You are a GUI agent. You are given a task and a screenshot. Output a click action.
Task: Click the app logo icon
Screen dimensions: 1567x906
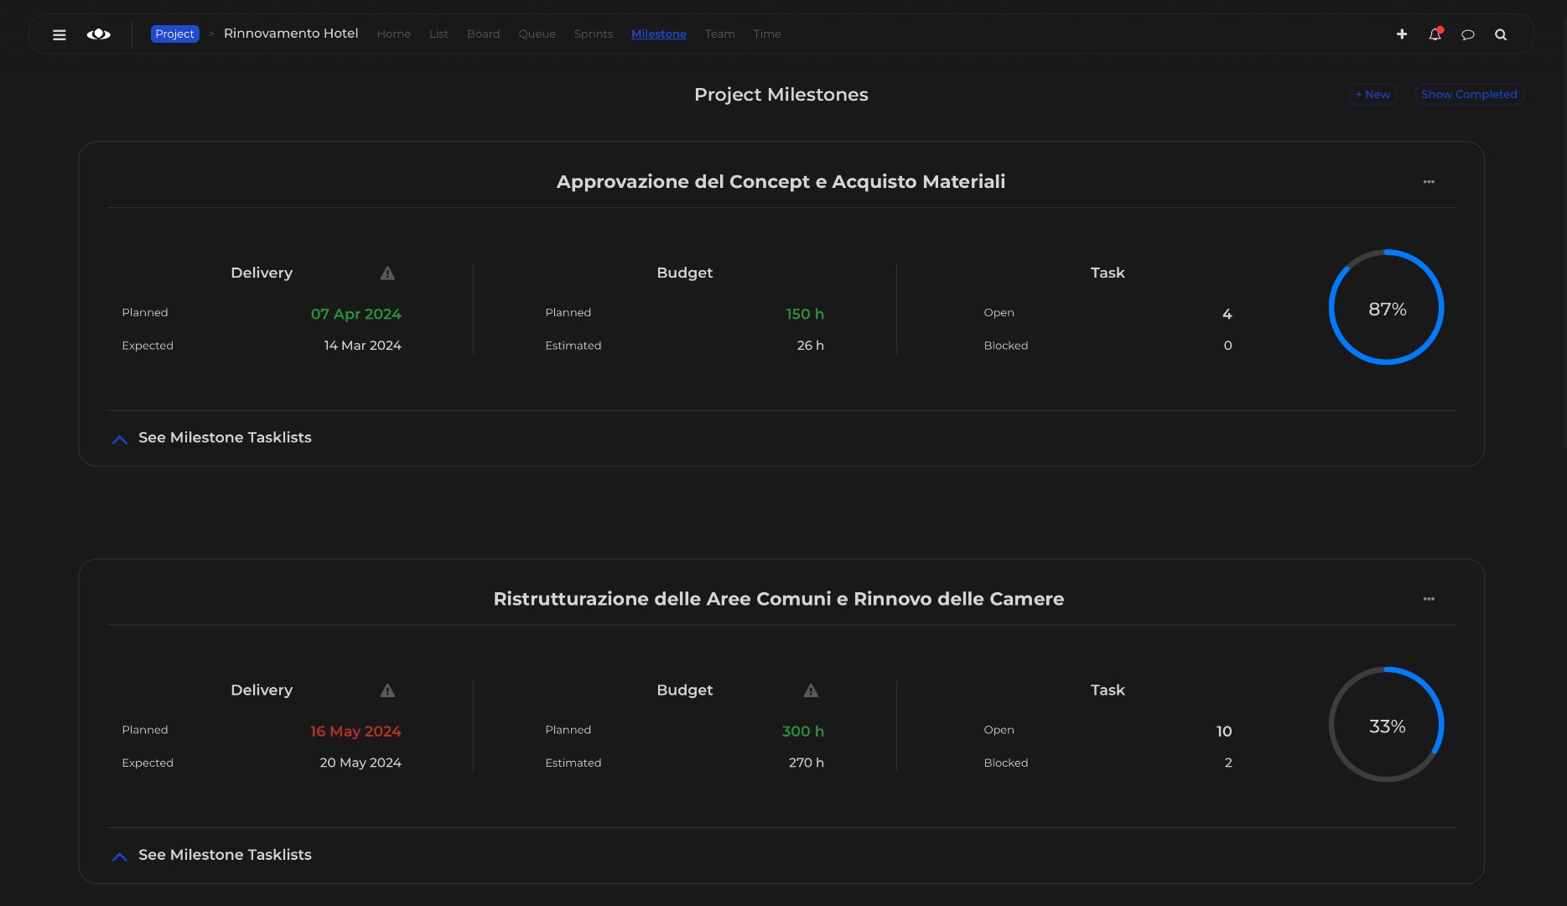99,34
